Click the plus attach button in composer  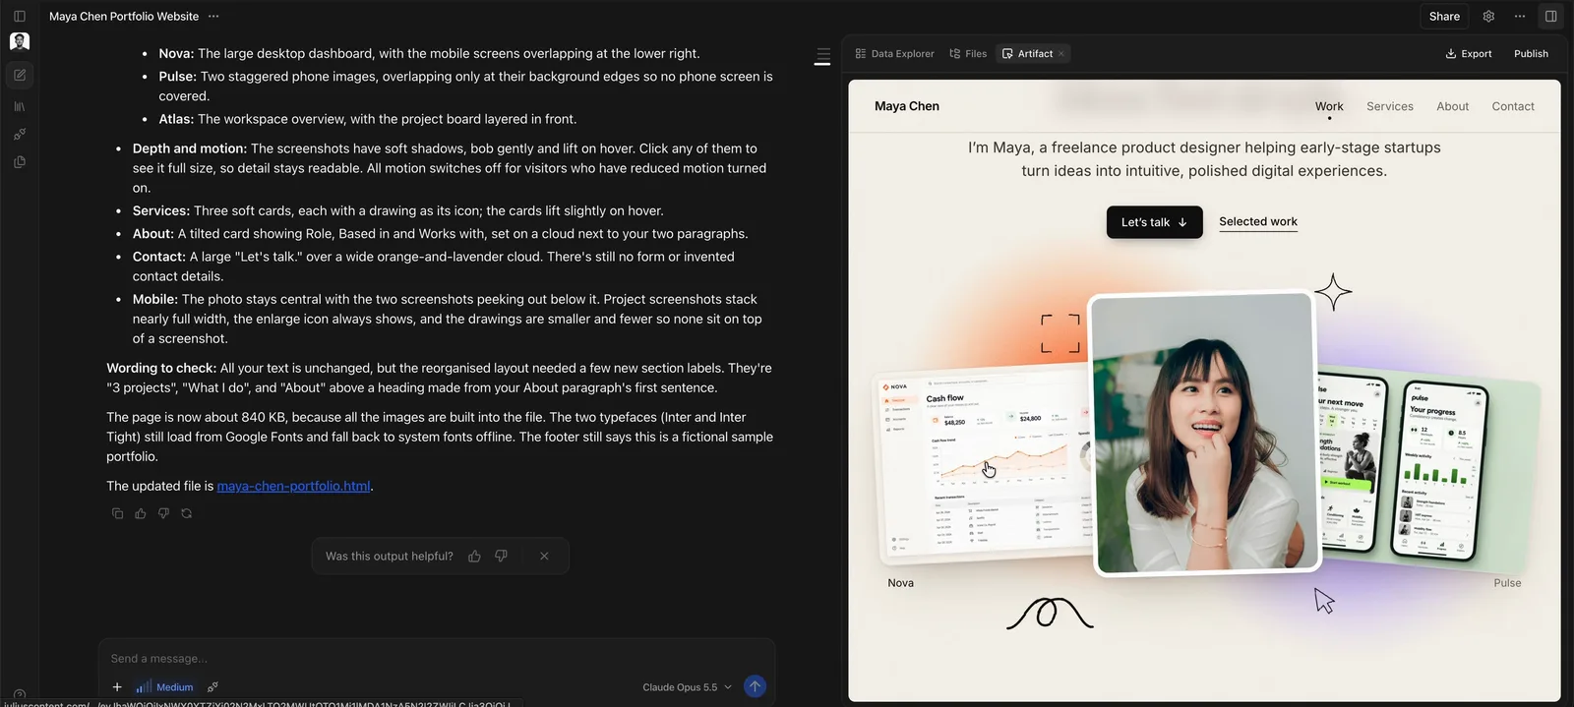point(117,687)
